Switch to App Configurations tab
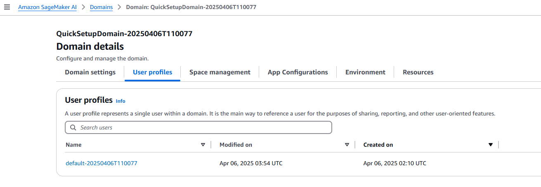The height and width of the screenshot is (187, 541). 298,72
